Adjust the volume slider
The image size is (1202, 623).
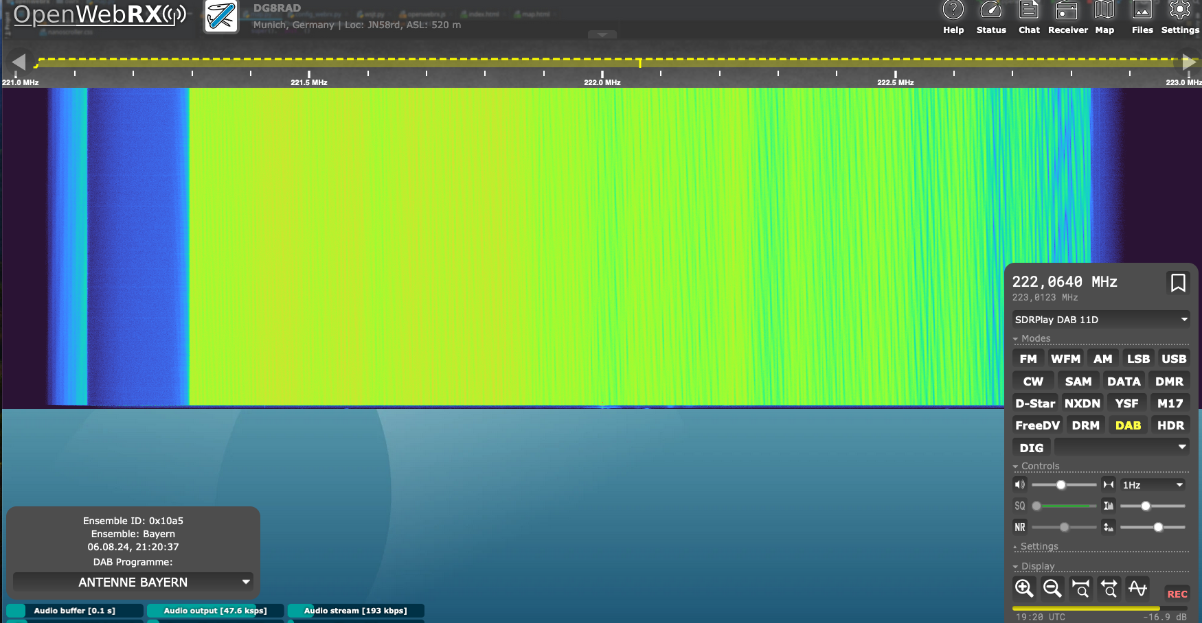click(1064, 485)
